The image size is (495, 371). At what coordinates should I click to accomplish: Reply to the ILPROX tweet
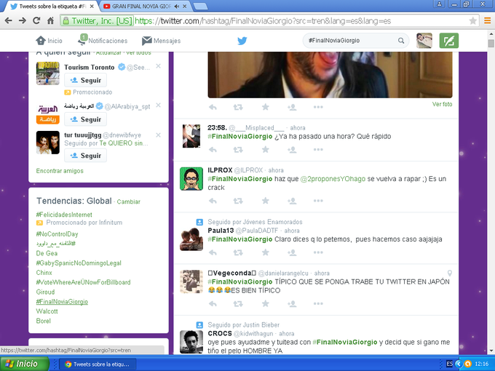pyautogui.click(x=213, y=201)
